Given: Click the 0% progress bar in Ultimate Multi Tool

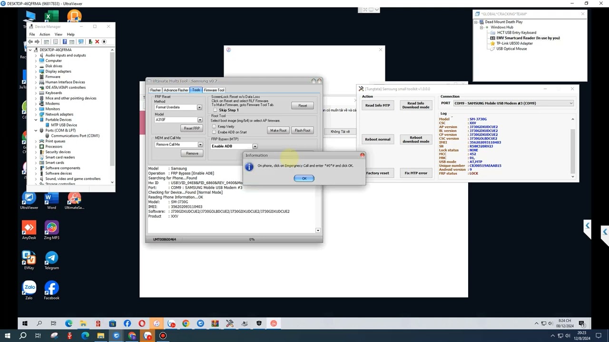Looking at the screenshot, I should (252, 239).
